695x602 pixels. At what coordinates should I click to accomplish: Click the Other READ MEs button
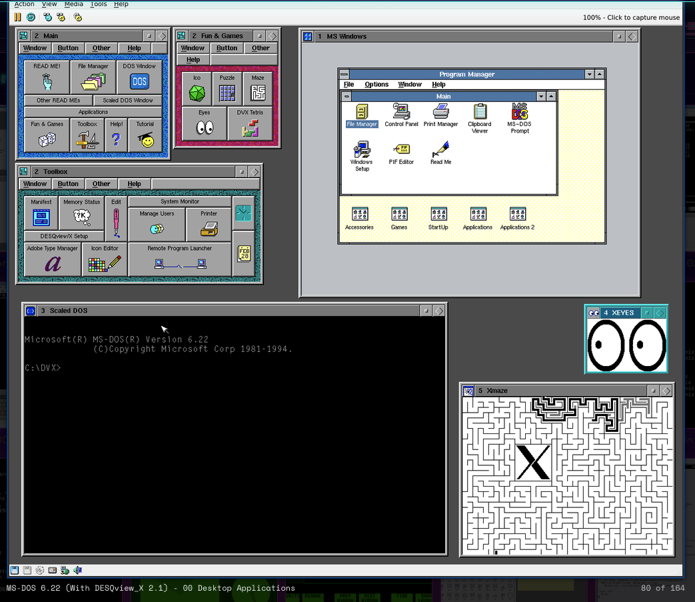pyautogui.click(x=58, y=100)
